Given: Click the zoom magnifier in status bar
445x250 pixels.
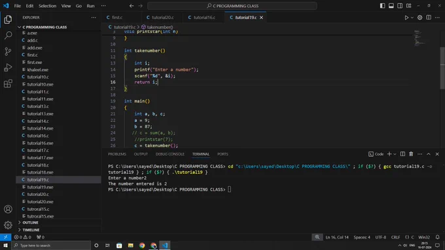Looking at the screenshot, I should (317, 237).
